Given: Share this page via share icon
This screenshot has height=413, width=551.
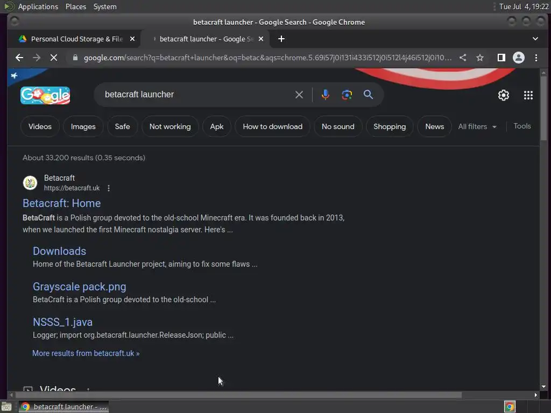Looking at the screenshot, I should pos(463,58).
